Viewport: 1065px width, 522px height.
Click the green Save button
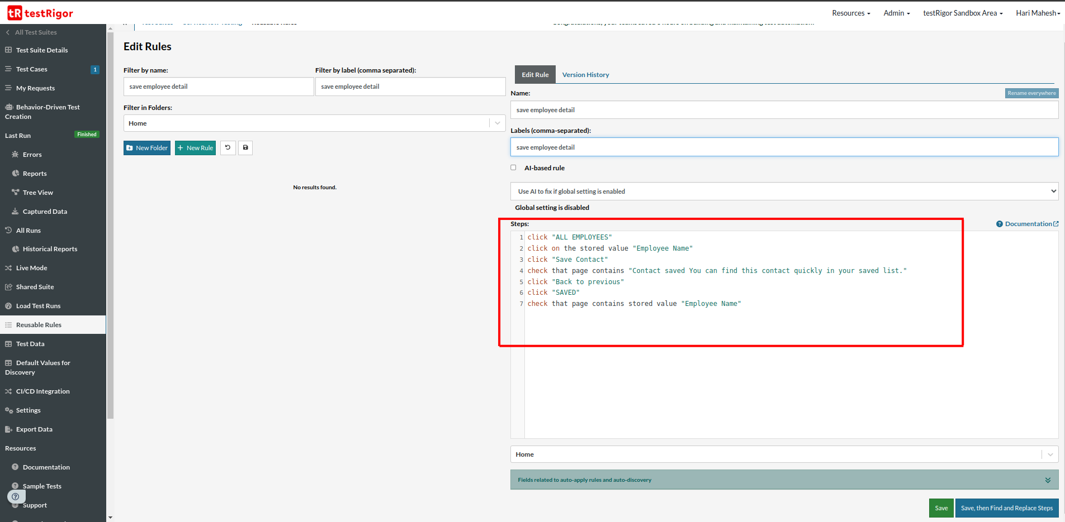tap(941, 508)
